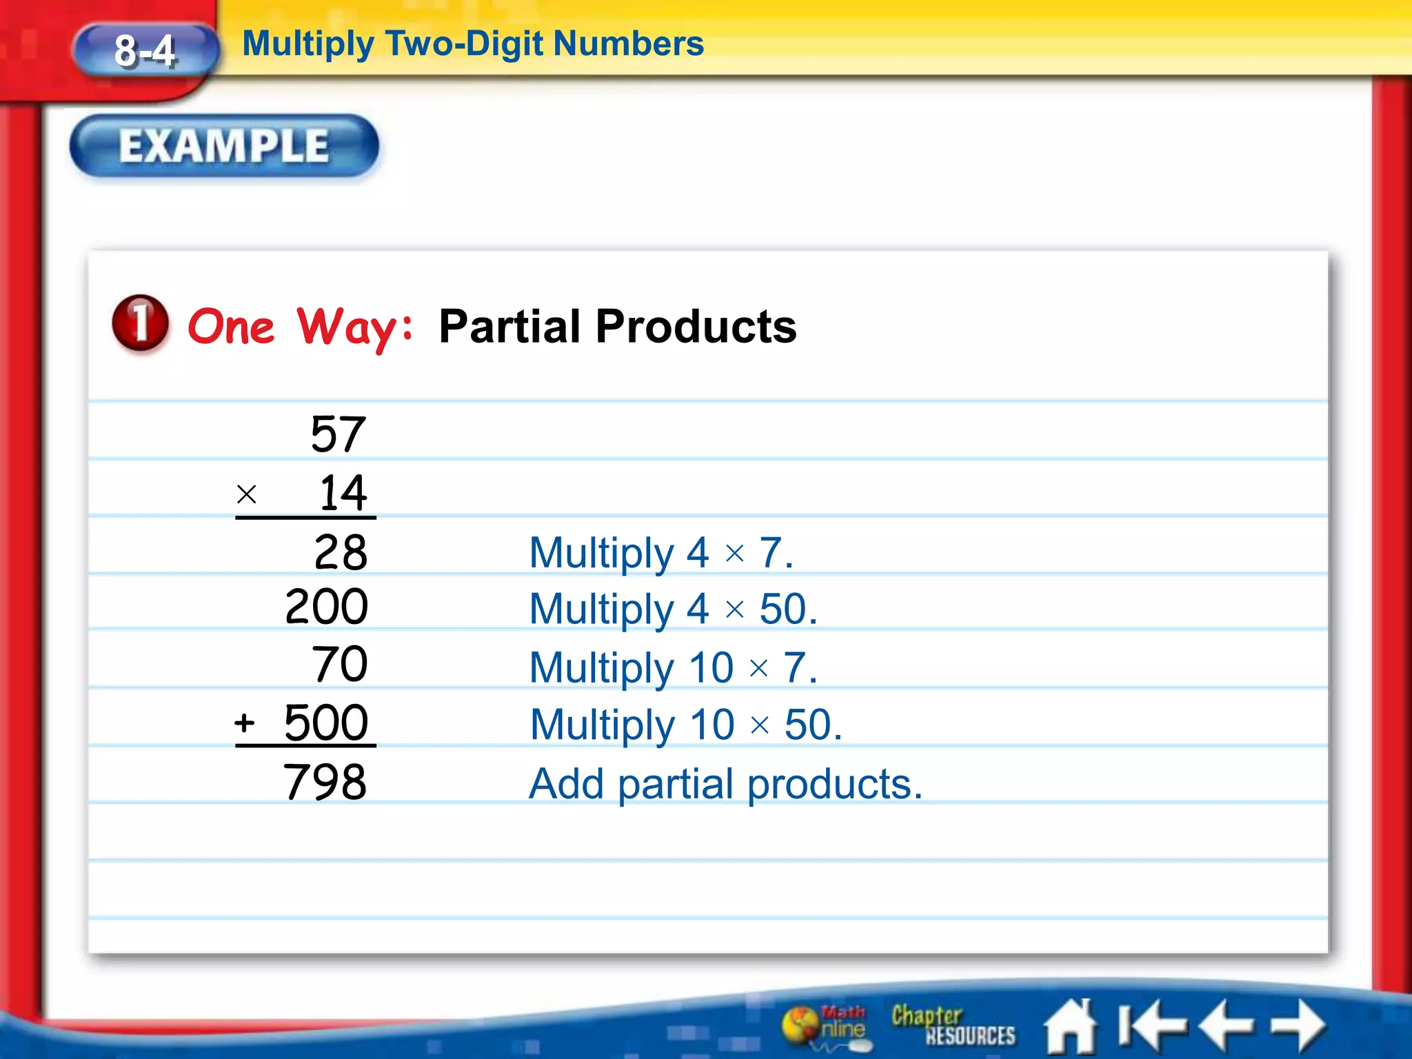
Task: Go to the Home slide icon
Action: point(1070,1027)
